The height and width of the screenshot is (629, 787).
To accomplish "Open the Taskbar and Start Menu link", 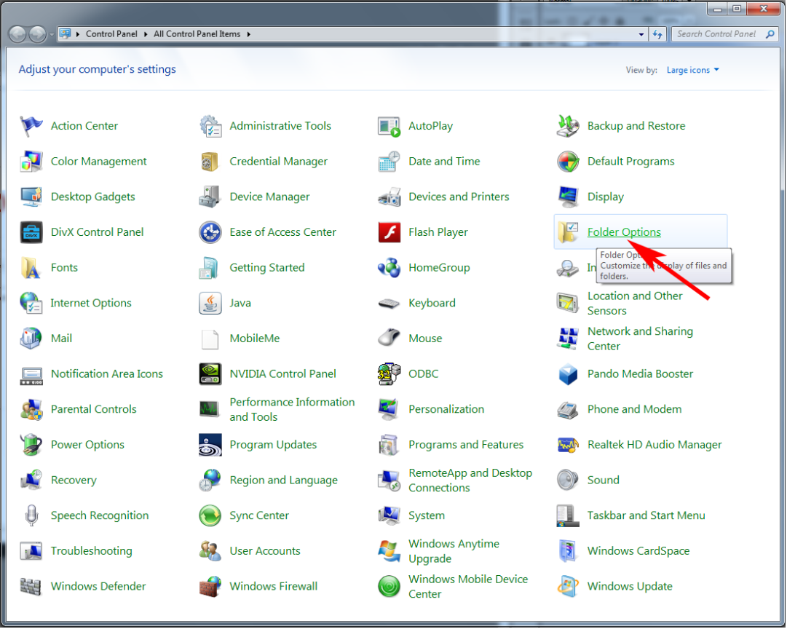I will [646, 516].
